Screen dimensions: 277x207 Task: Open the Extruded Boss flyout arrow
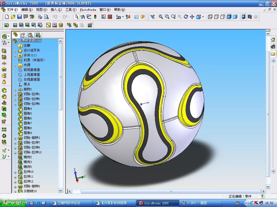(8, 36)
